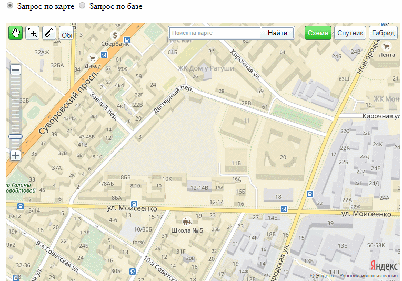Choose the ruler distance measurement tool
The width and height of the screenshot is (402, 281).
pos(49,33)
